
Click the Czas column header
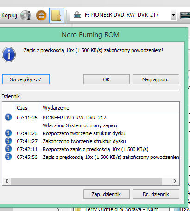27,108
